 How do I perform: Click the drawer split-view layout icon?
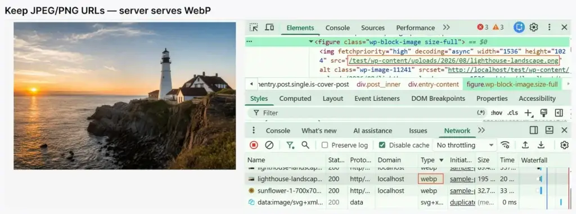coord(534,130)
